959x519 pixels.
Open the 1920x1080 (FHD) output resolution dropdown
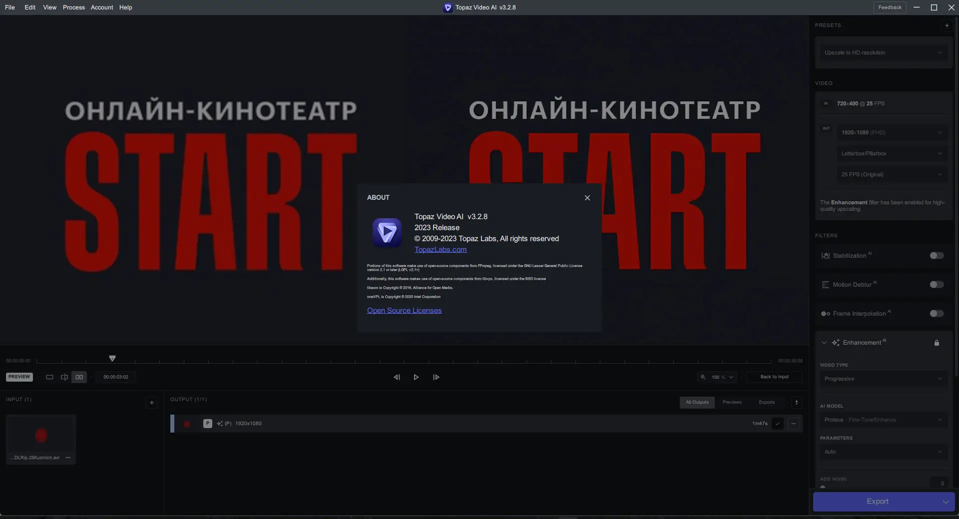(x=892, y=132)
